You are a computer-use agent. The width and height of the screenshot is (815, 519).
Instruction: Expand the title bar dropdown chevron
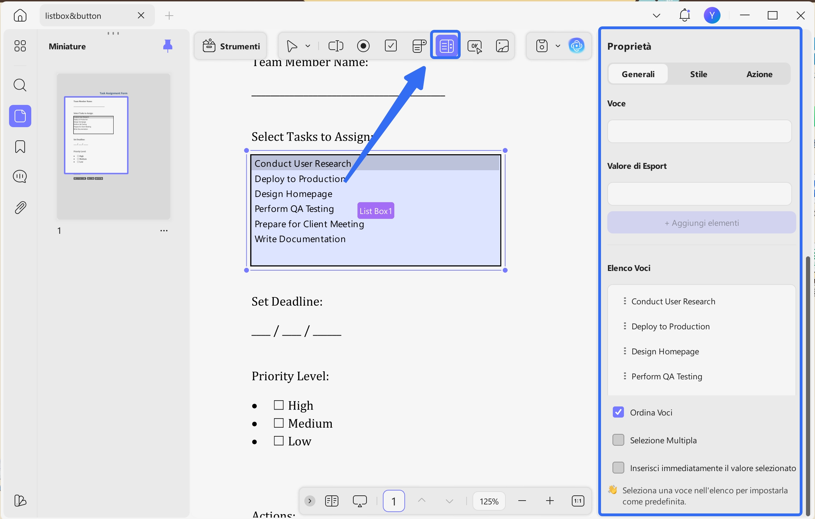coord(657,16)
